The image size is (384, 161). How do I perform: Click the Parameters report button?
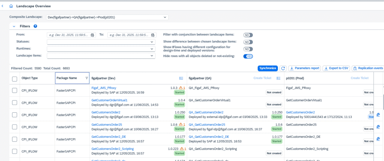click(x=304, y=68)
